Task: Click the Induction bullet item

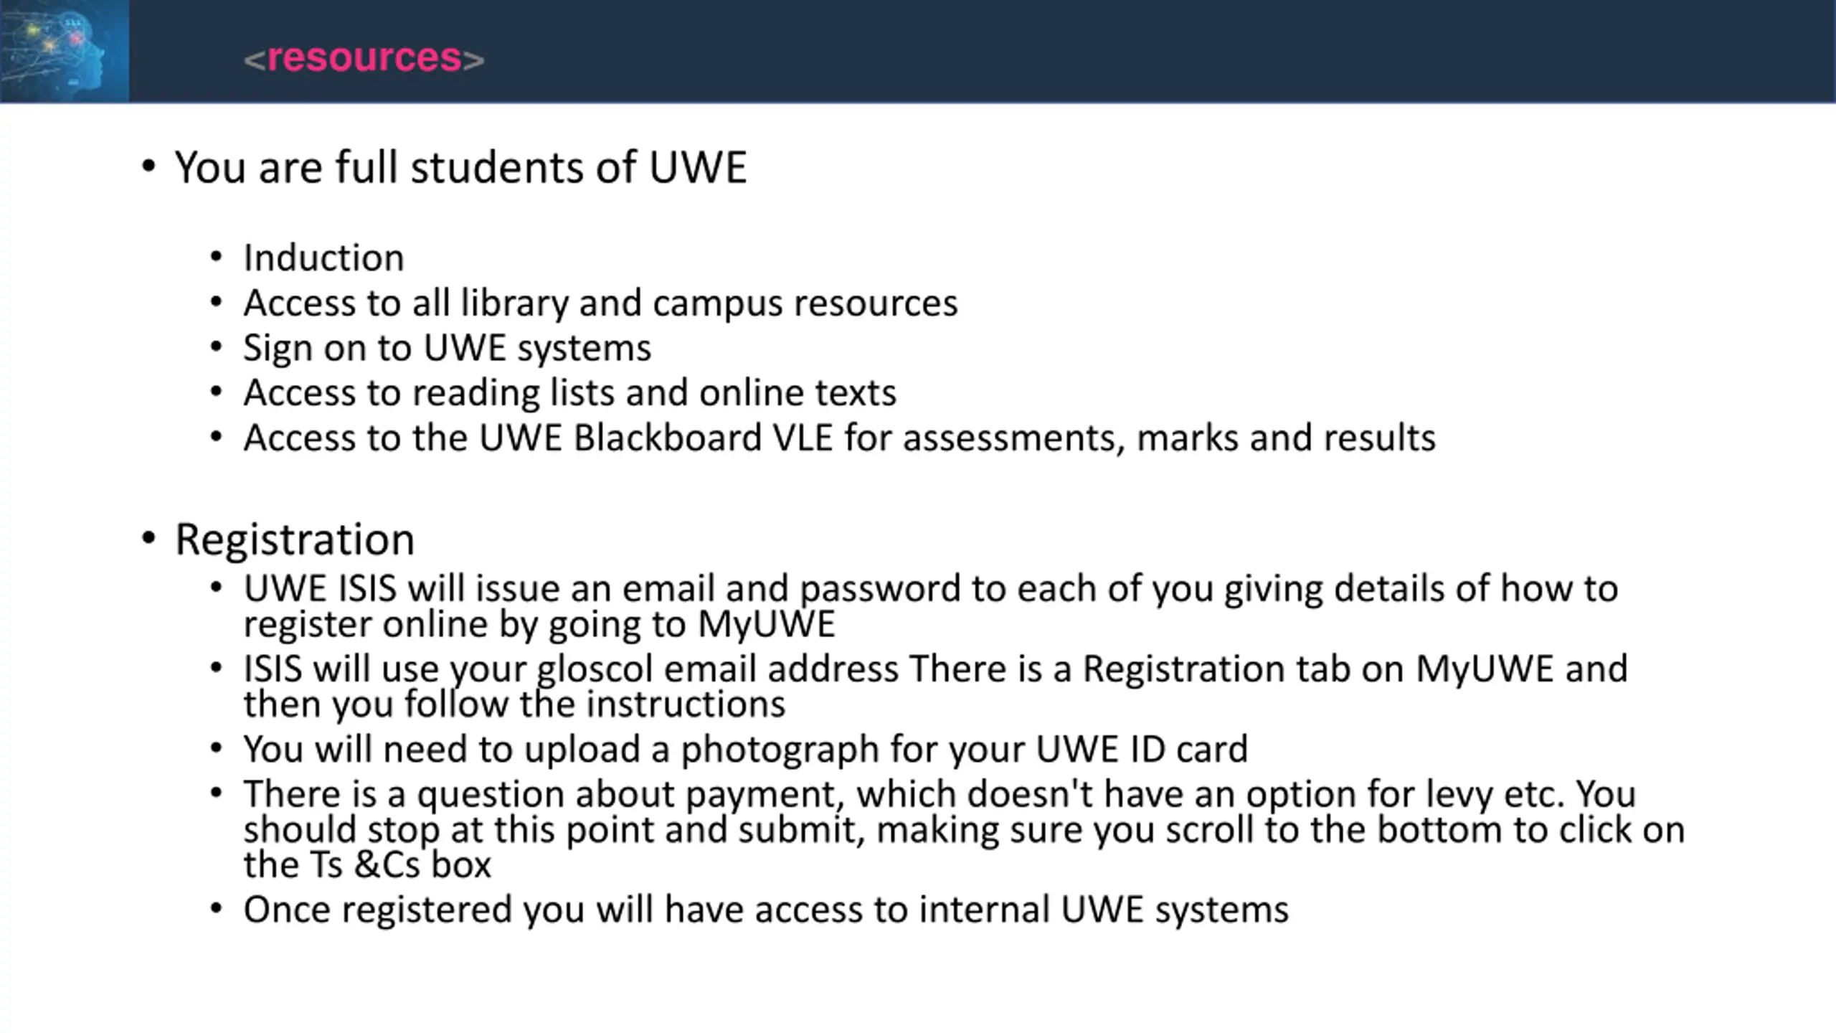Action: [x=324, y=258]
